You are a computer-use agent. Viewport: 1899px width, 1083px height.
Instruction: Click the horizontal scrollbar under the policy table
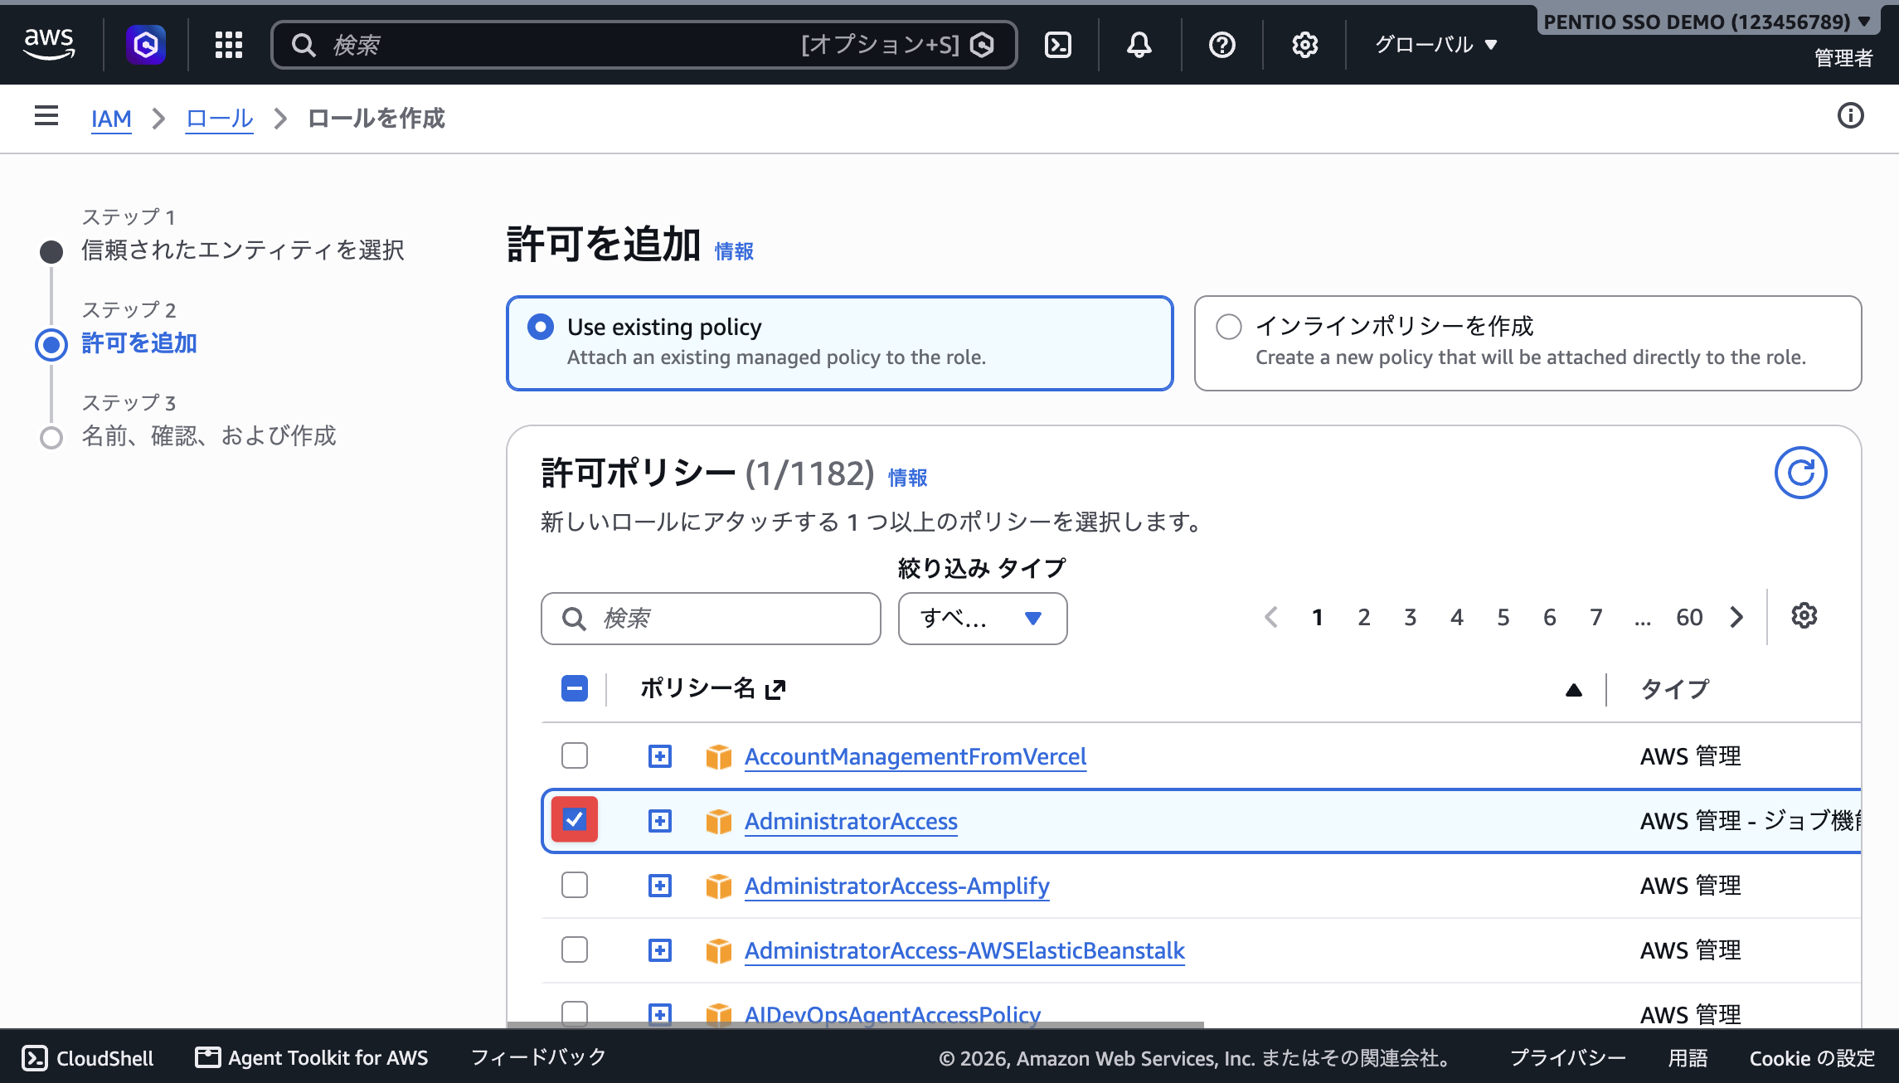click(856, 1025)
